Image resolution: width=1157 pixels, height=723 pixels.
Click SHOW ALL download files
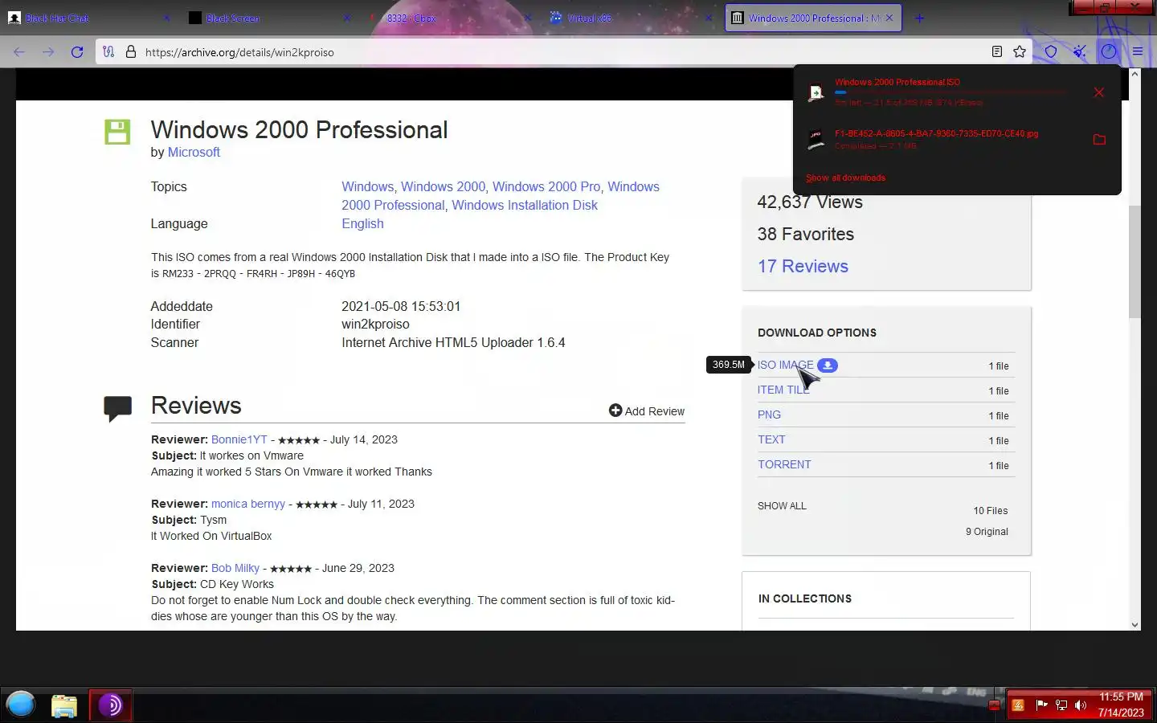tap(782, 505)
